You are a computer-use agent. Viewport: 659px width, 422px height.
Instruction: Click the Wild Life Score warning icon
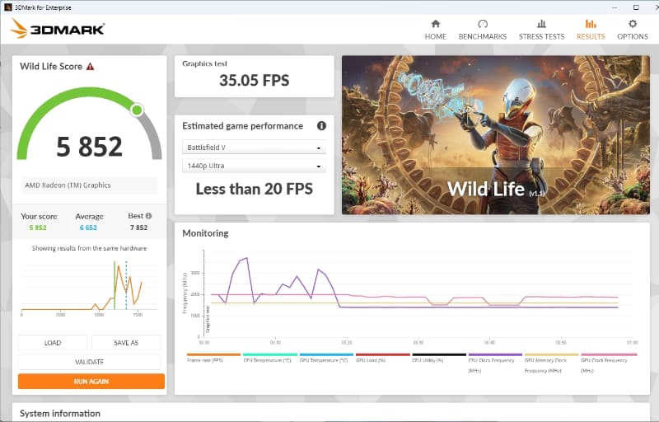91,67
